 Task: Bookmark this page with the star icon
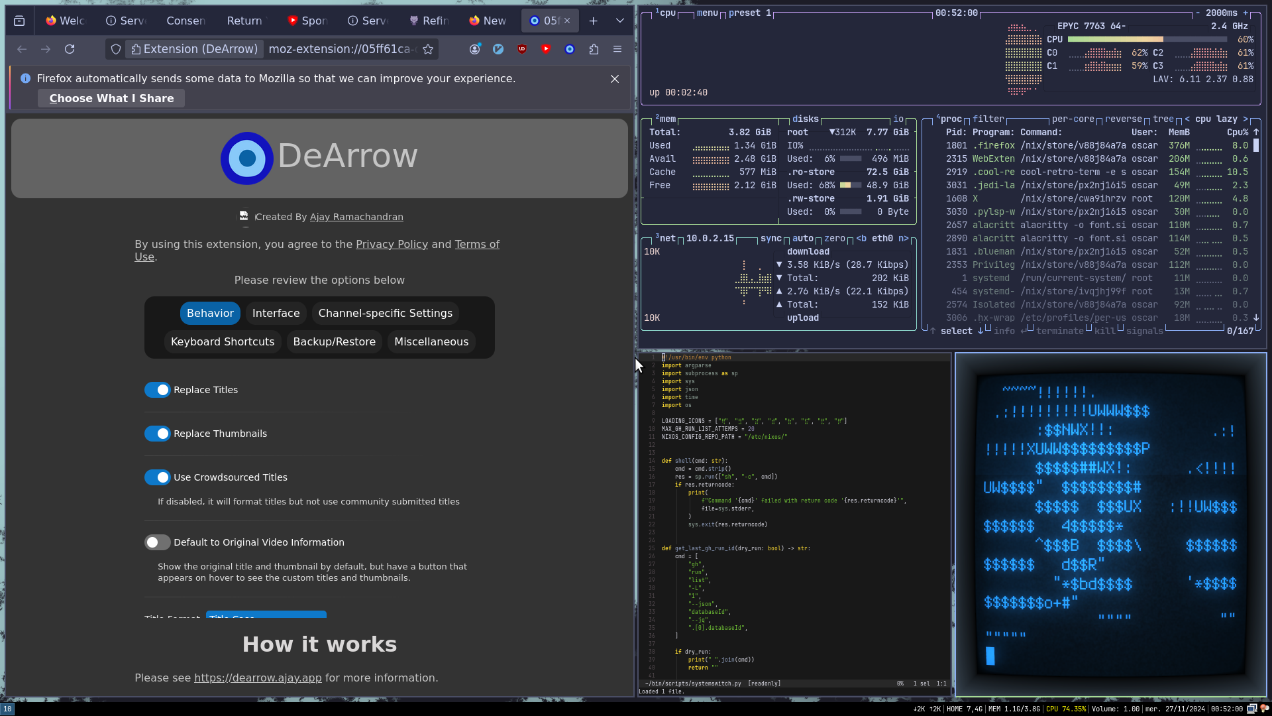428,49
